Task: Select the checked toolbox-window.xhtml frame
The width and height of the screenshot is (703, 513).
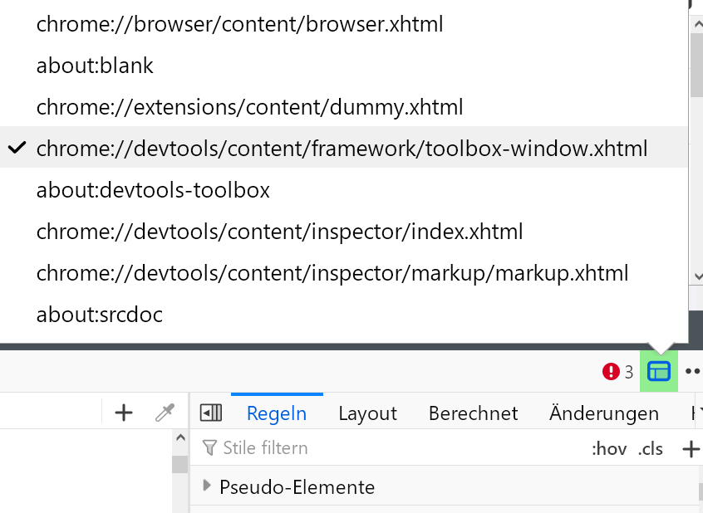Action: click(x=342, y=149)
